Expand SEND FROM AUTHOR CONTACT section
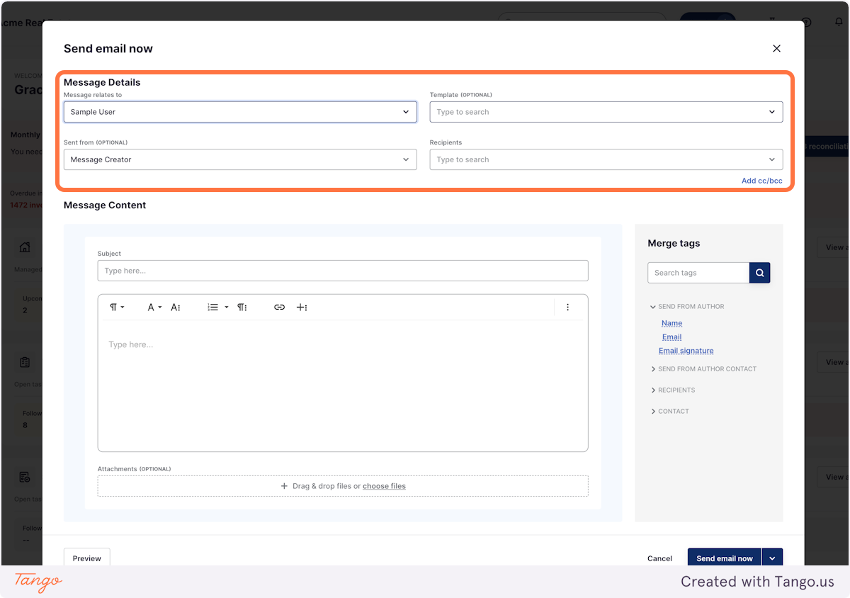 click(703, 369)
